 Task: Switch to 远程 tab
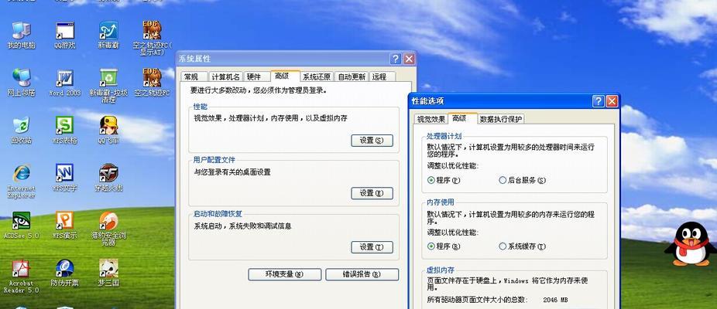[x=383, y=76]
